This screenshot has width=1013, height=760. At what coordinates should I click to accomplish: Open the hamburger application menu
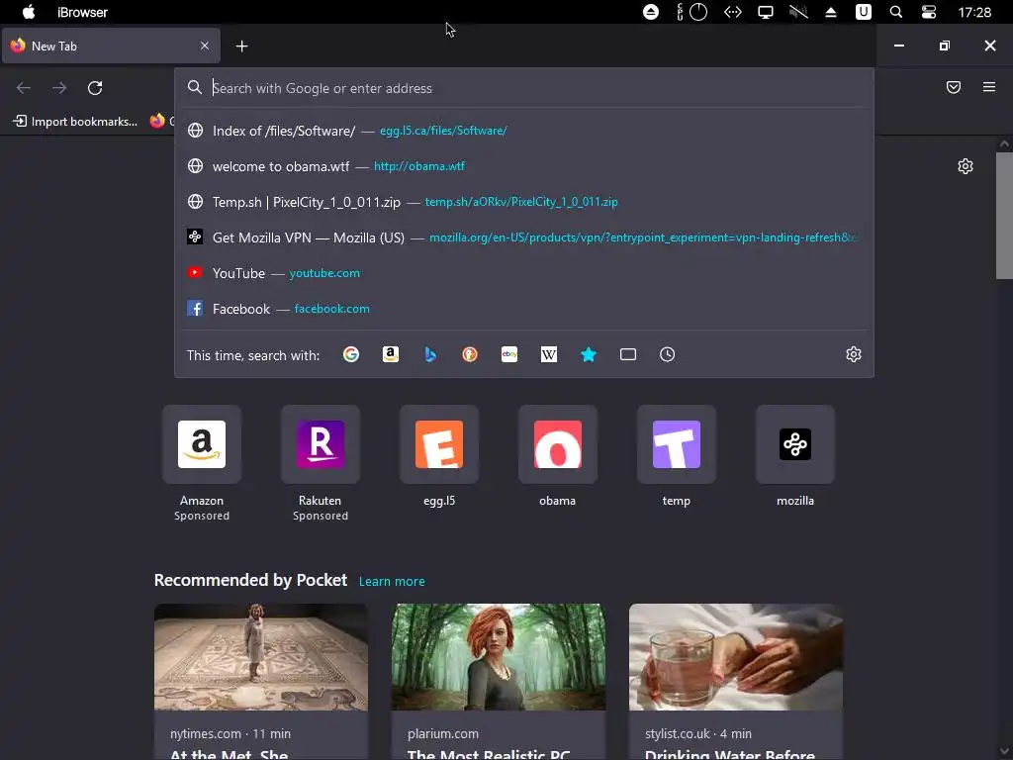(x=989, y=87)
